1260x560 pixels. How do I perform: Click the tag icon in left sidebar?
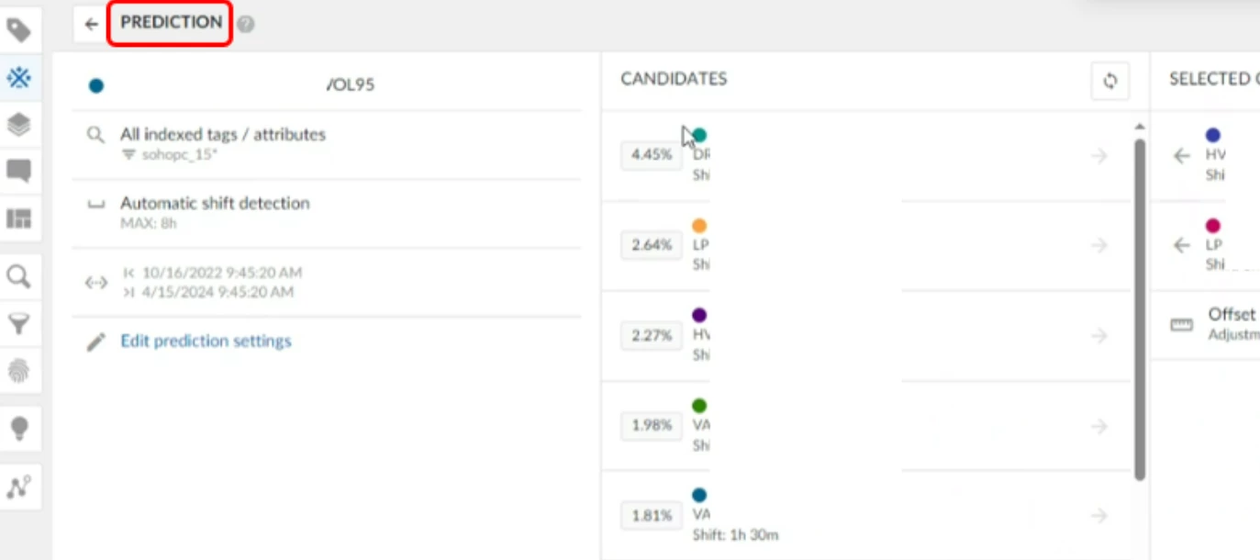click(x=18, y=30)
